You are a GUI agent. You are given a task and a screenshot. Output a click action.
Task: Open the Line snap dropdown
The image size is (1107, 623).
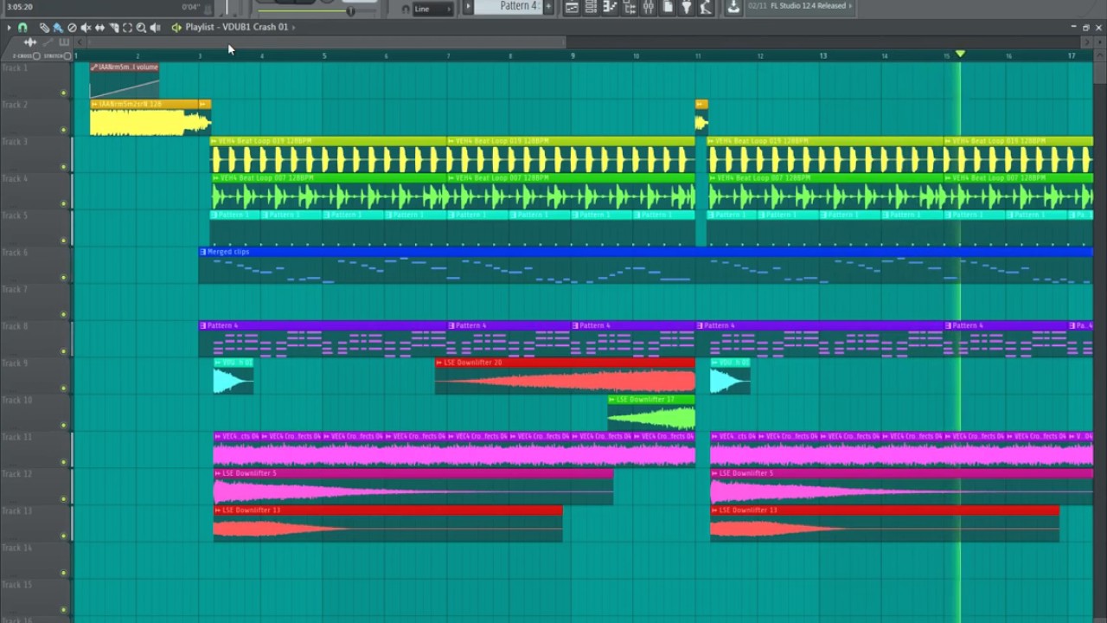433,9
